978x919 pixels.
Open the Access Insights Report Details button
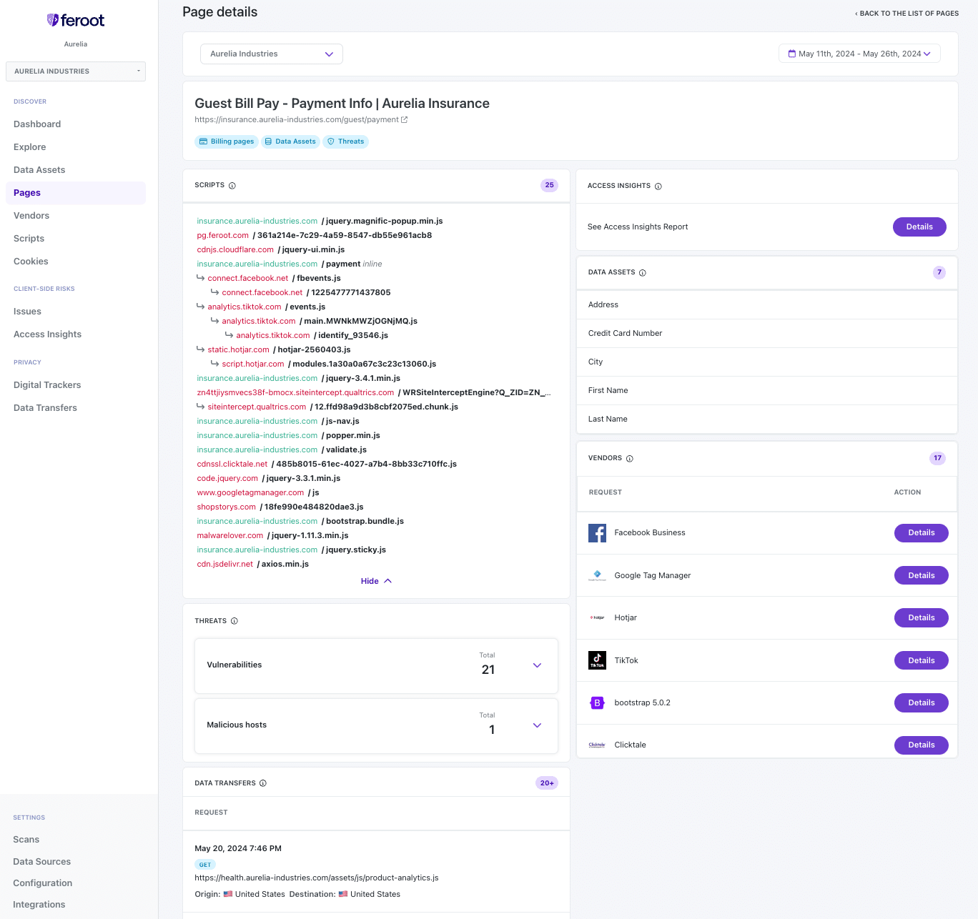(x=919, y=227)
